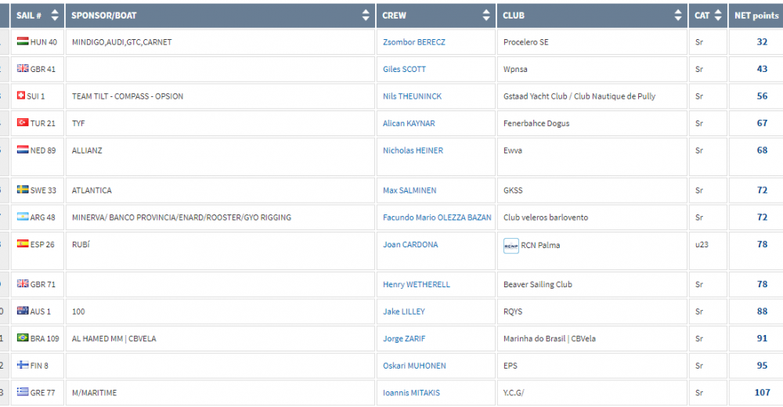Viewport: 783px width, 407px height.
Task: Click the RCN Palma club logo
Action: (511, 245)
